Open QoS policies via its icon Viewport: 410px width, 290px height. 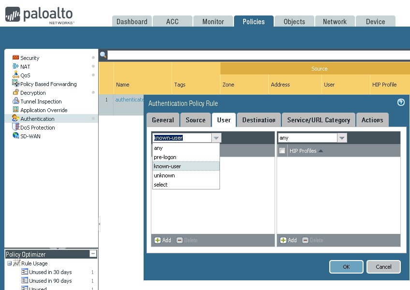pyautogui.click(x=15, y=75)
